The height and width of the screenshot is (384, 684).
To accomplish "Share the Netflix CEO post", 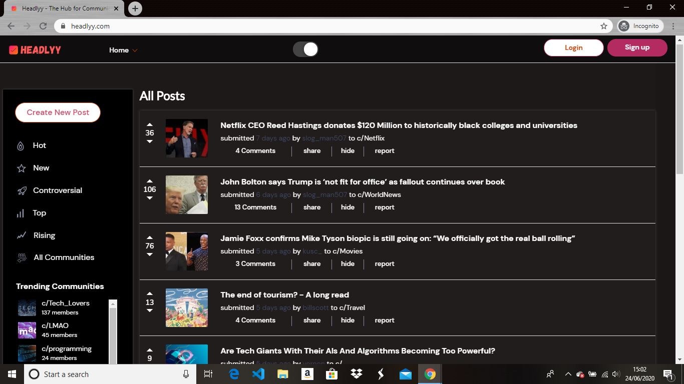I will pyautogui.click(x=312, y=150).
